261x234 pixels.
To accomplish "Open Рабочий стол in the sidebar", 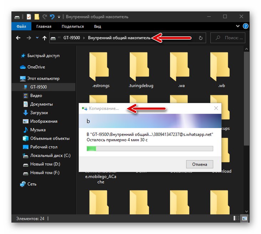I will tap(43, 147).
